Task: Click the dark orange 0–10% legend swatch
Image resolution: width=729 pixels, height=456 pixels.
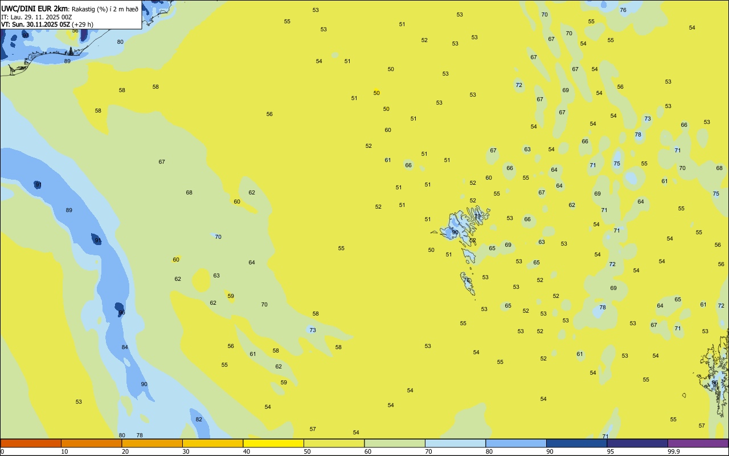Action: pos(31,443)
